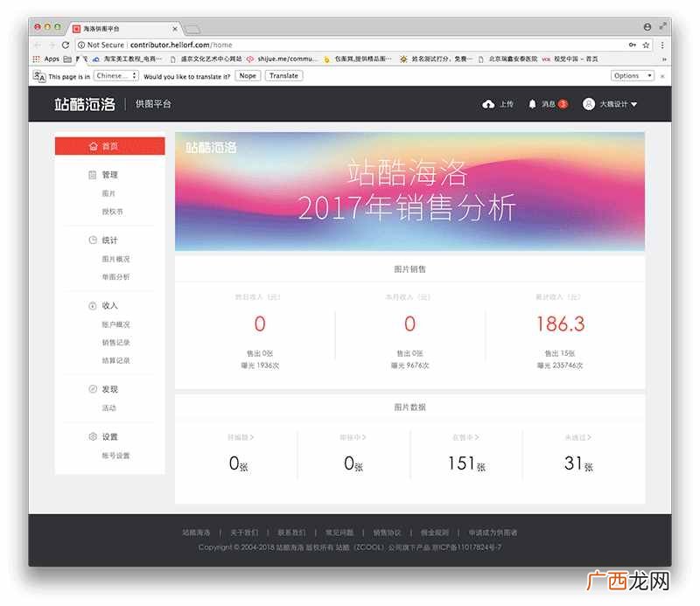Open 账户概况 under 收入
Screen dimensions: 700x606
115,324
